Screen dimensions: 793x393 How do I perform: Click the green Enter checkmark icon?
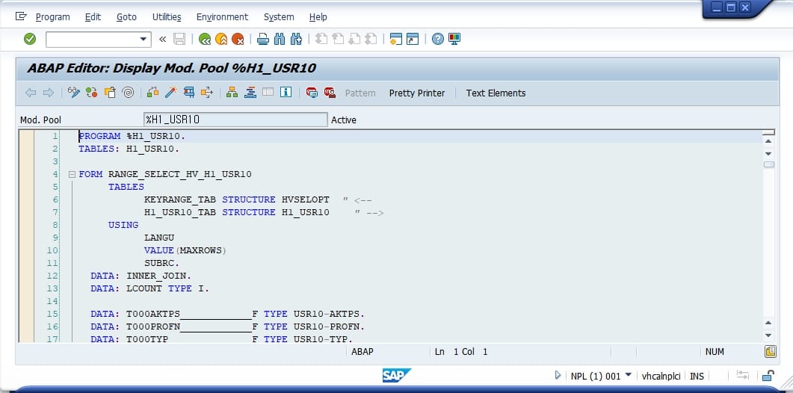pos(30,39)
